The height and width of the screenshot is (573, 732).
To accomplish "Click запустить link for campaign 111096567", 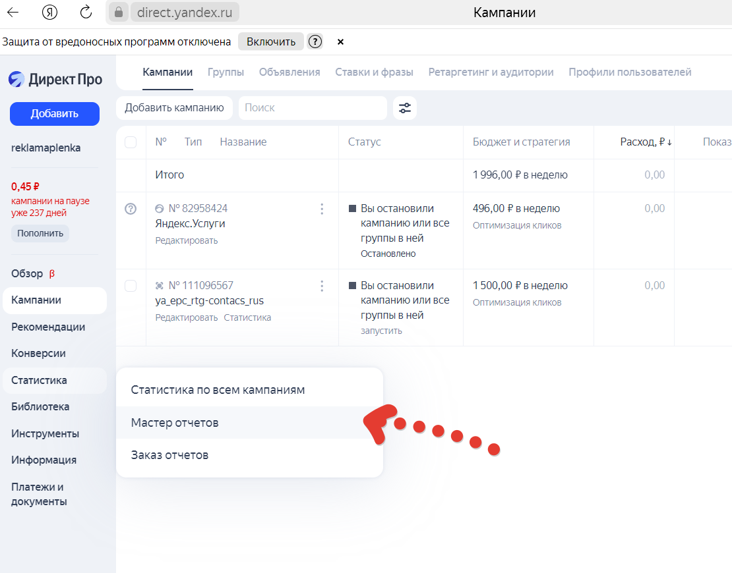I will [381, 331].
